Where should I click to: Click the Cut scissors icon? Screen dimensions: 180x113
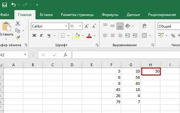point(18,24)
